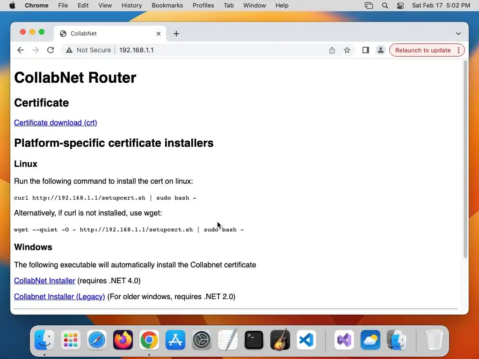
Task: Open the Profiles menu
Action: (203, 6)
